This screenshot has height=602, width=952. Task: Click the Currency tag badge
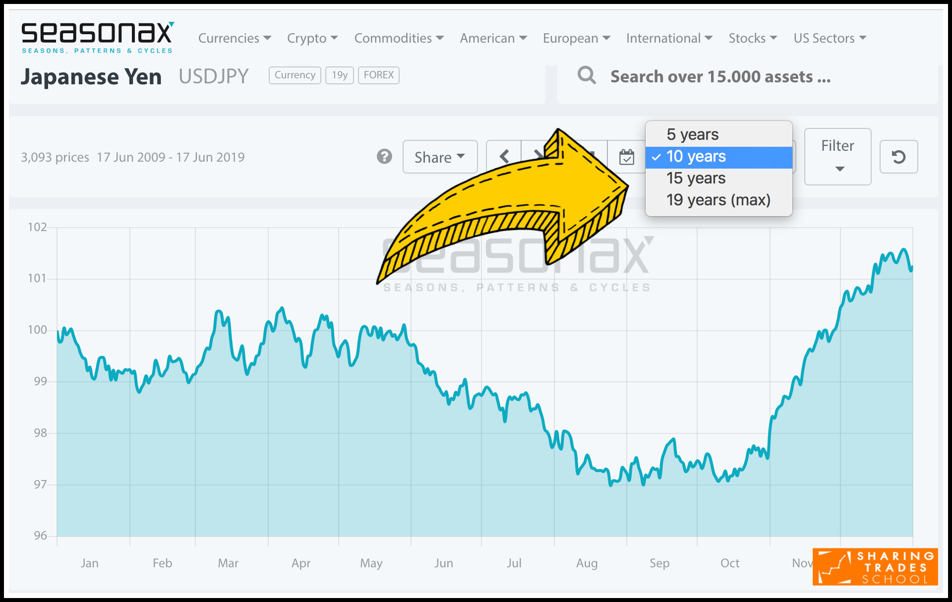point(295,75)
